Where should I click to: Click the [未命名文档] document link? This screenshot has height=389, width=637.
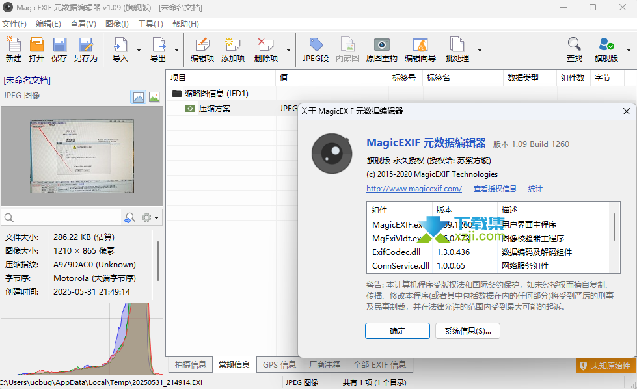click(27, 80)
